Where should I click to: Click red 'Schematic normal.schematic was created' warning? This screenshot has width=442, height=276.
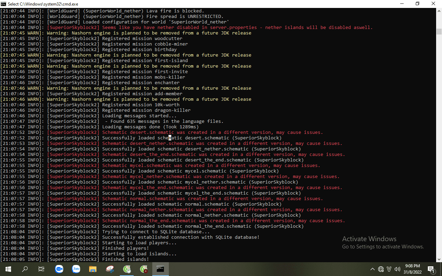(x=162, y=199)
